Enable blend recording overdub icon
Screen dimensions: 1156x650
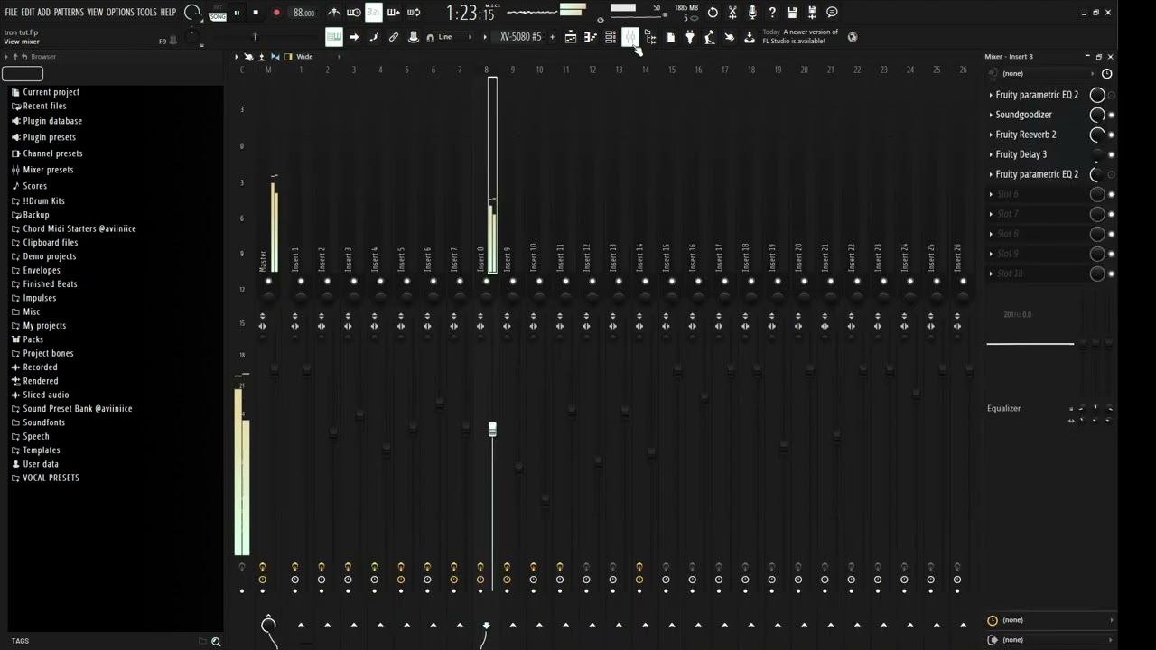point(394,13)
